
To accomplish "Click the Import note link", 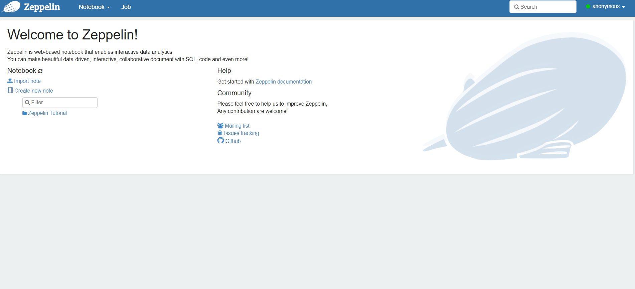I will point(27,81).
